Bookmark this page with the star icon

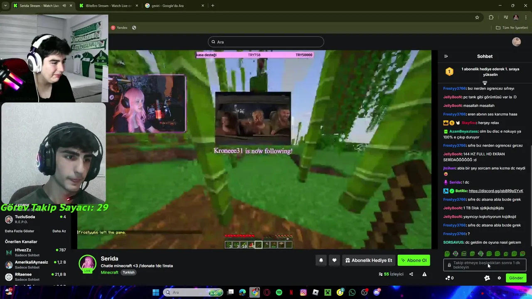click(477, 17)
